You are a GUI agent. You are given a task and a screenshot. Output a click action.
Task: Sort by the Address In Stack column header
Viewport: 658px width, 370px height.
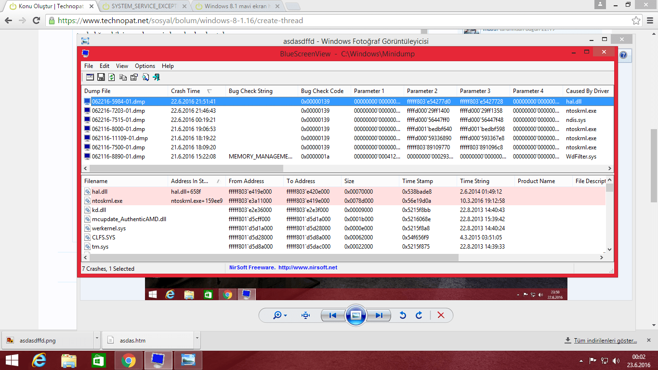tap(197, 181)
